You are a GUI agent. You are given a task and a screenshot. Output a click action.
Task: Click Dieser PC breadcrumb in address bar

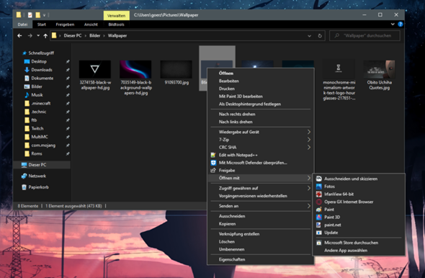tap(73, 36)
